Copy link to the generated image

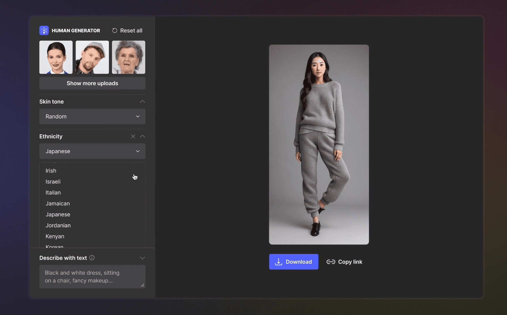[x=344, y=262]
